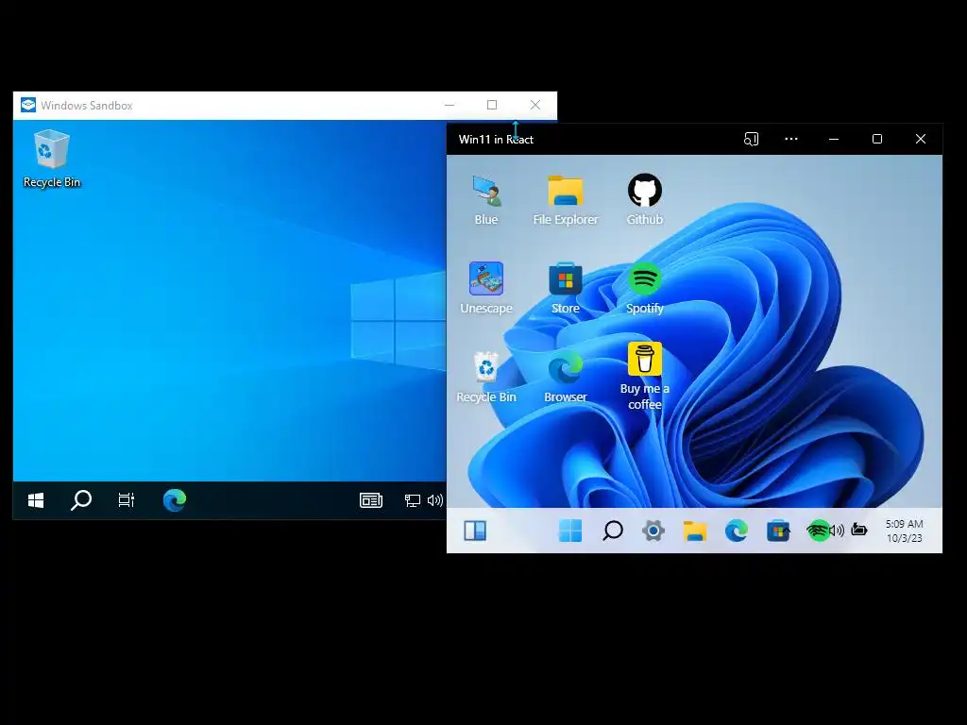Open Store desktop icon in Win11 React
Viewport: 967px width, 725px height.
[x=566, y=289]
